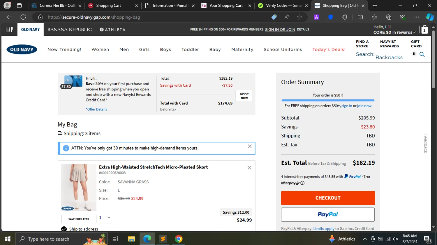
Task: Open the SIGN IN OR JOIN link
Action: (x=280, y=29)
